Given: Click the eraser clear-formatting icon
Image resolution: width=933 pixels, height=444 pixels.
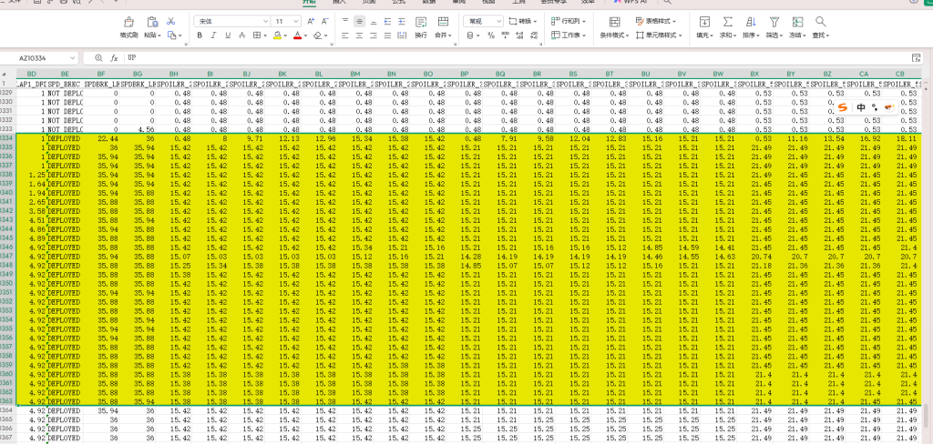Looking at the screenshot, I should [318, 35].
